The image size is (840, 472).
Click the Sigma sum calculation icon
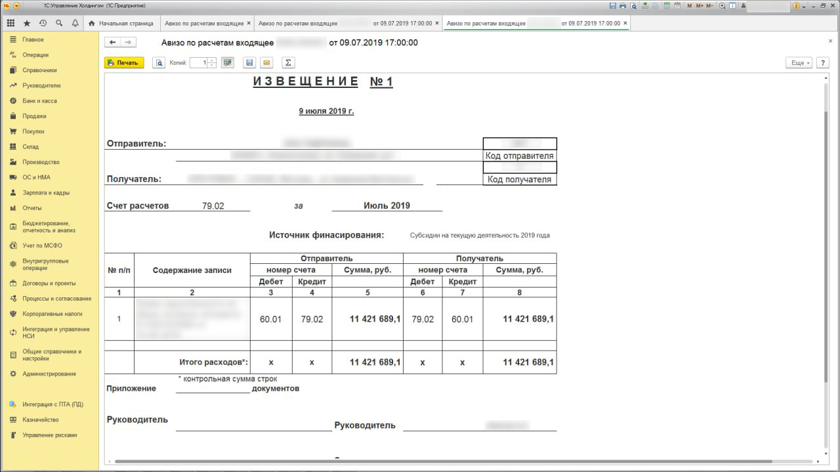(287, 63)
